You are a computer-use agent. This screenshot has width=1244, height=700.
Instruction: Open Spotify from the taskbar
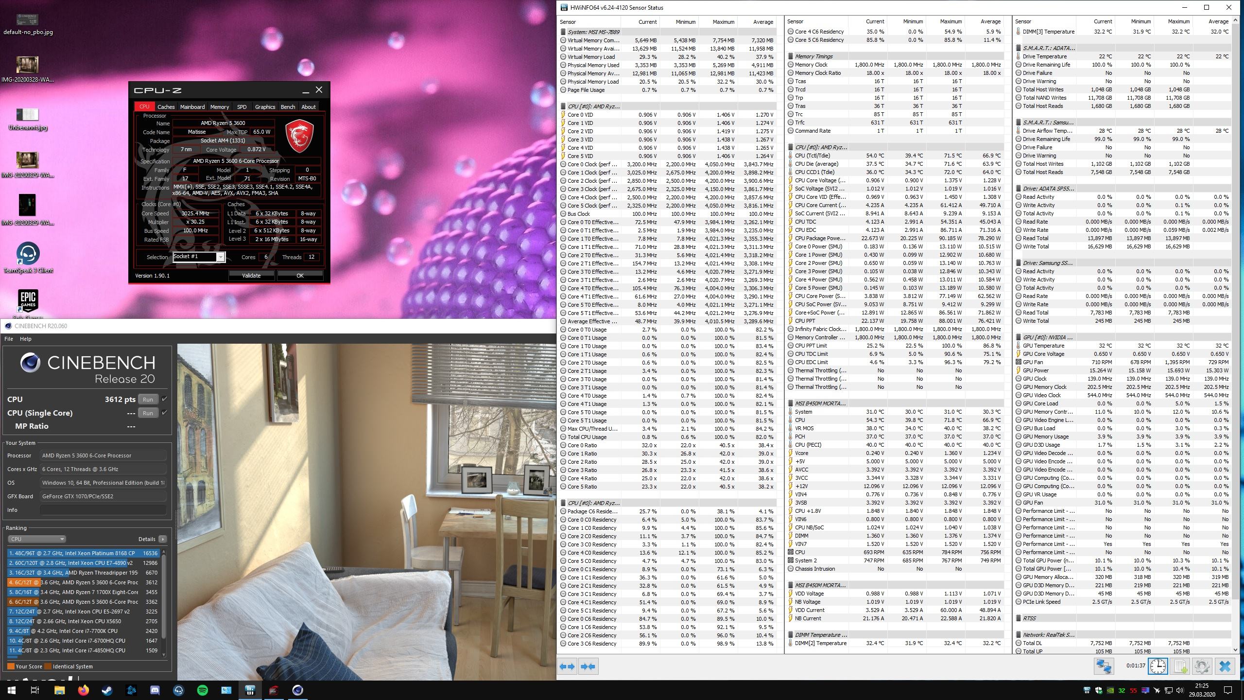(202, 690)
